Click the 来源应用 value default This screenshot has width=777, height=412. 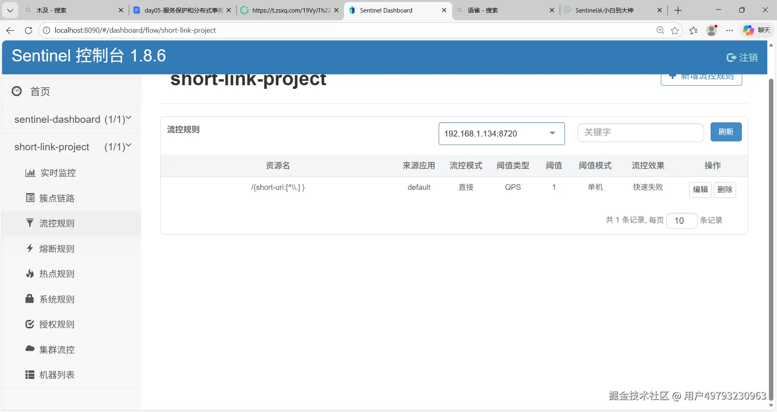coord(419,187)
